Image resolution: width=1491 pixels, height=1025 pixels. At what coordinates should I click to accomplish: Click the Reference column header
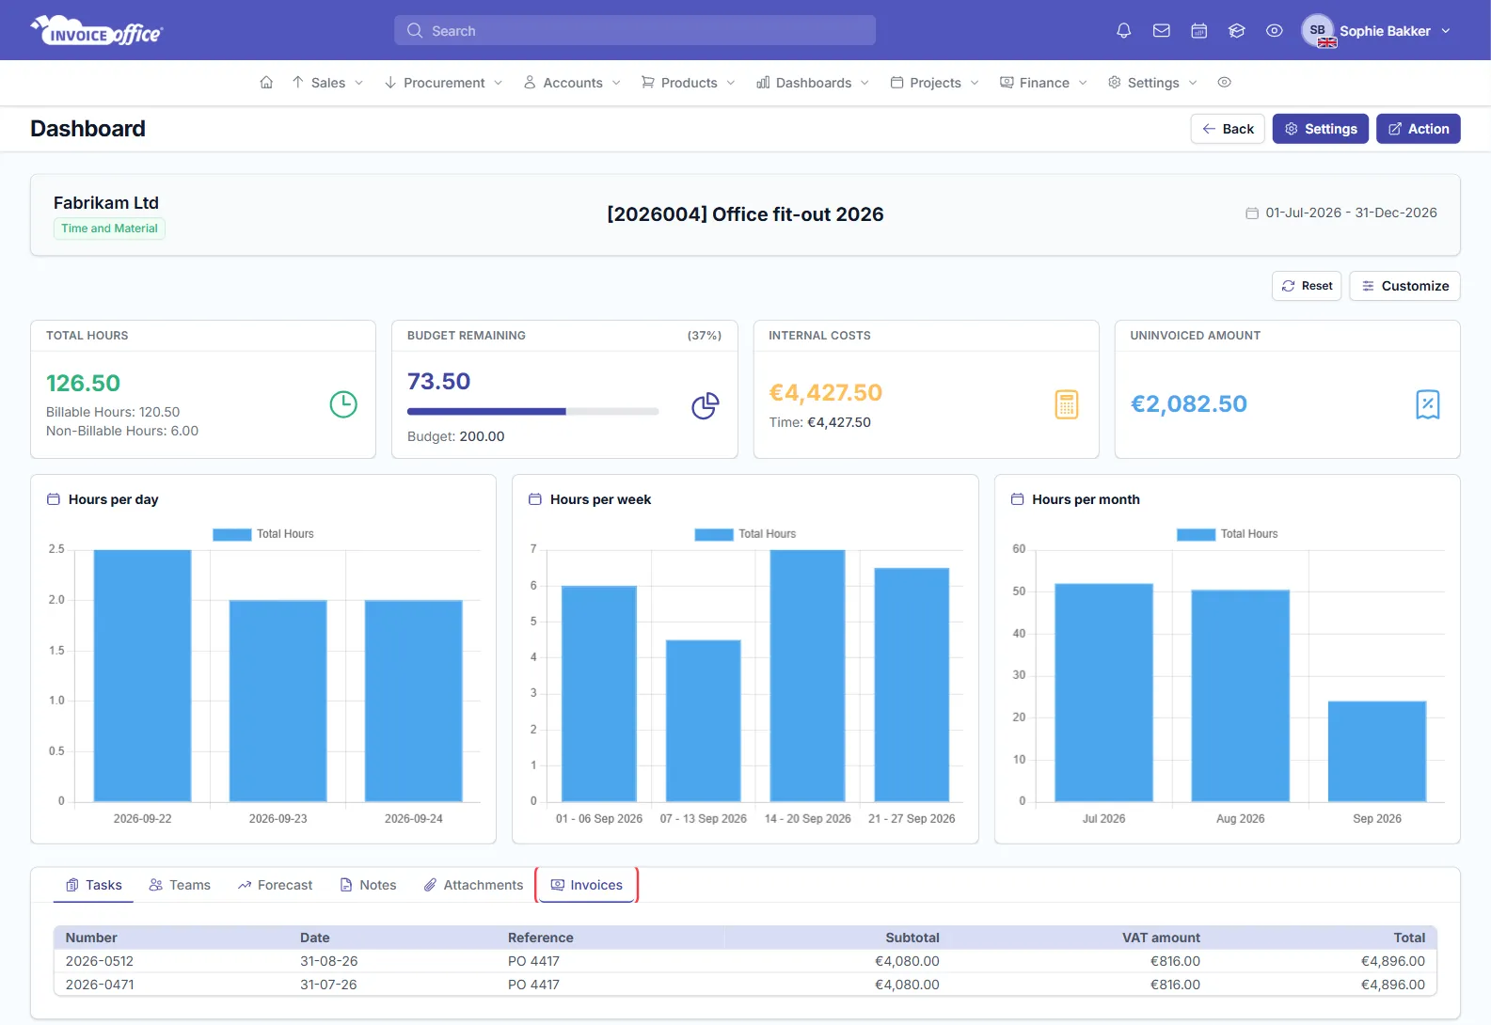(541, 938)
